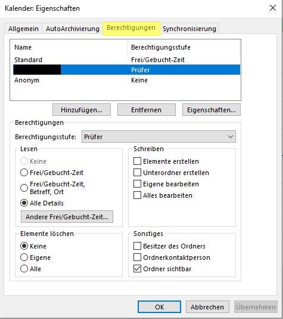Open the AutoArchivierung tab
Image resolution: width=283 pixels, height=319 pixels.
click(73, 29)
